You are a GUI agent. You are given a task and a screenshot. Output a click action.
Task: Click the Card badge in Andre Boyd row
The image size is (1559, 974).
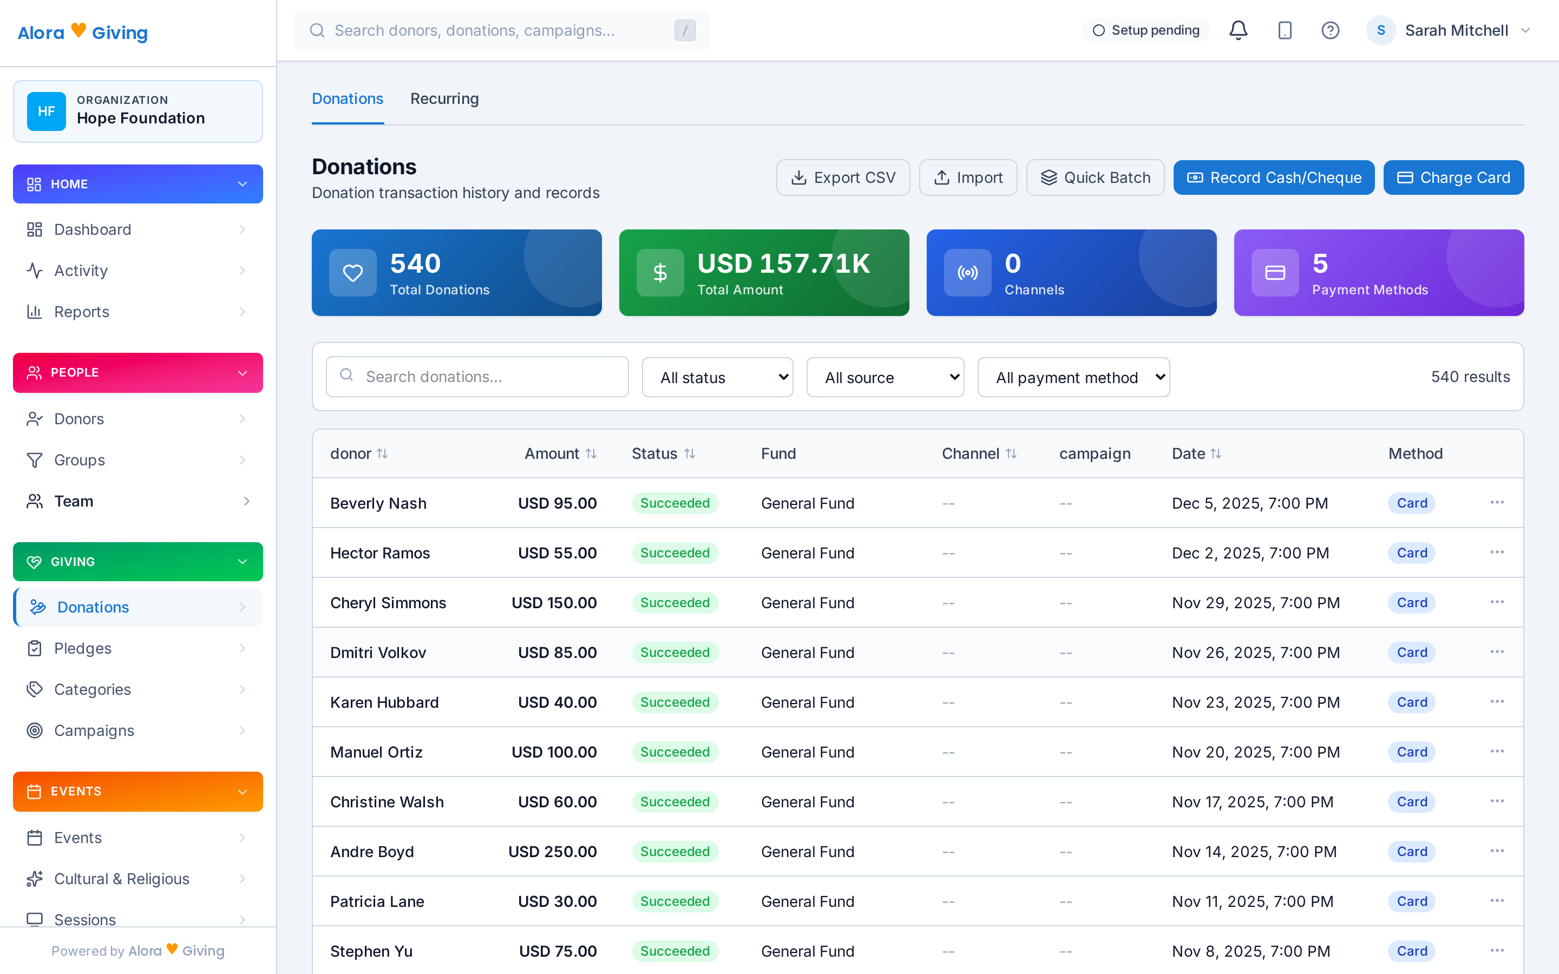point(1411,851)
